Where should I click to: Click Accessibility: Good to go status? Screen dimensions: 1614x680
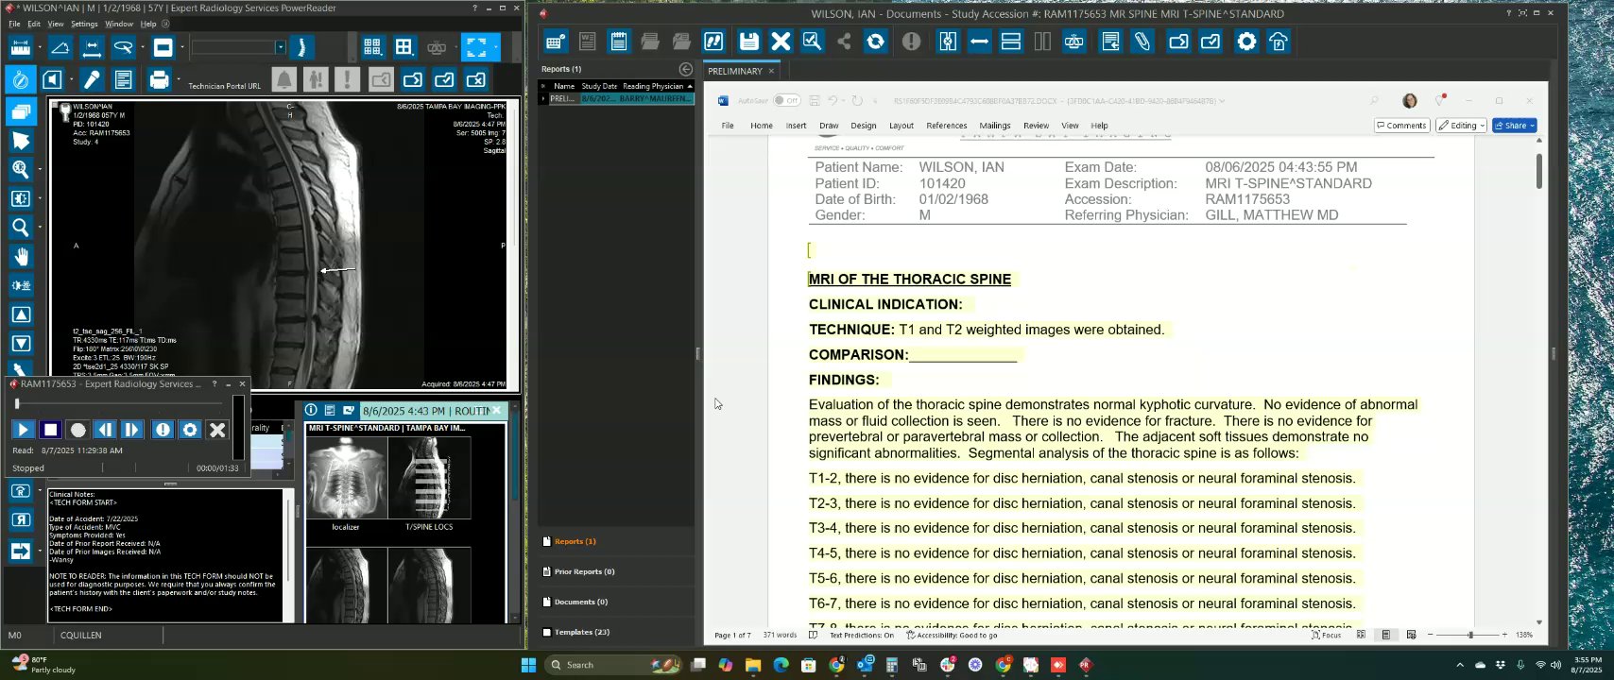tap(952, 636)
